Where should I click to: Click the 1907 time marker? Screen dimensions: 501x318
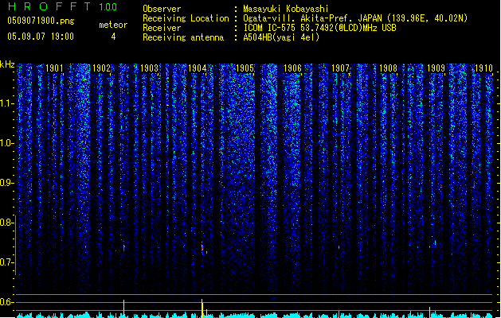click(341, 68)
